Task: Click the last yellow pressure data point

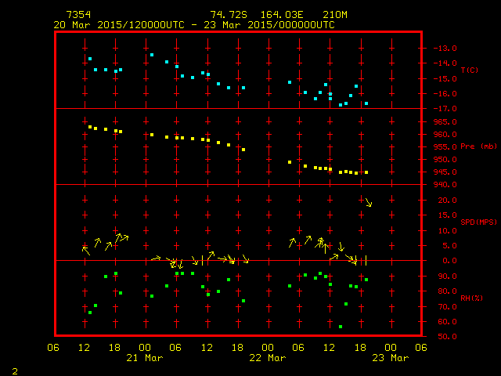Action: tap(366, 172)
